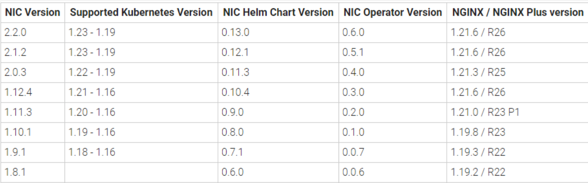
Task: Select the NIC Operator Version column header
Action: coord(392,12)
